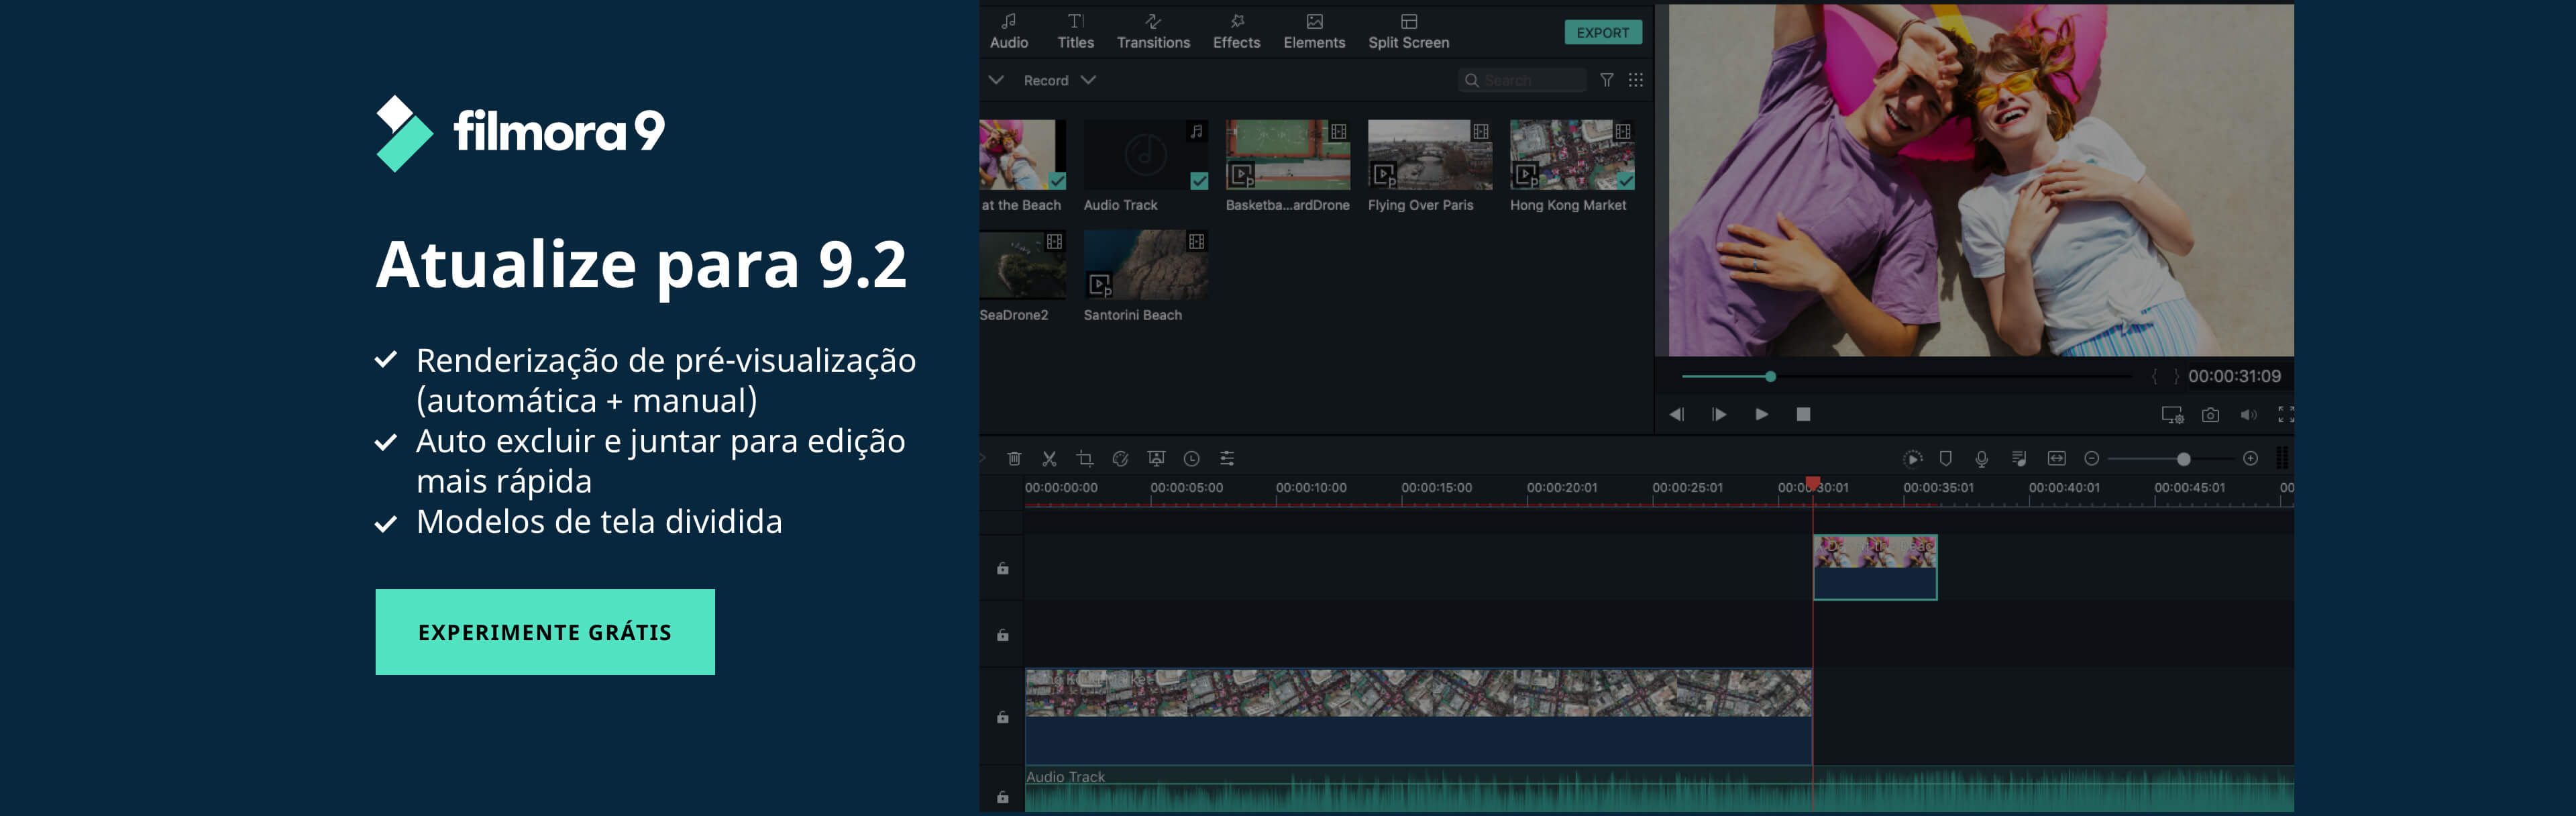
Task: Open the Elements tab
Action: click(1314, 32)
